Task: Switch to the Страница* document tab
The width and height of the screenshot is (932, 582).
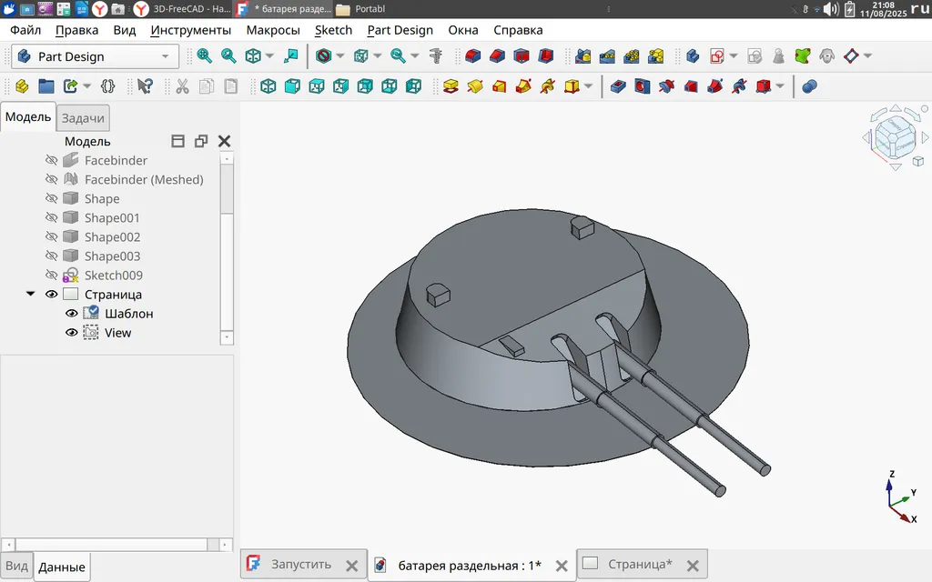Action: click(x=639, y=564)
